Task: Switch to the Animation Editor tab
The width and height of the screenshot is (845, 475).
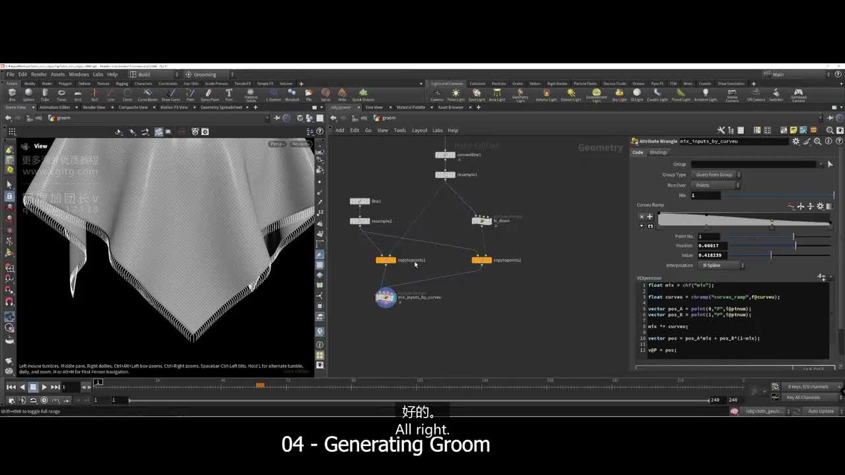Action: coord(55,107)
